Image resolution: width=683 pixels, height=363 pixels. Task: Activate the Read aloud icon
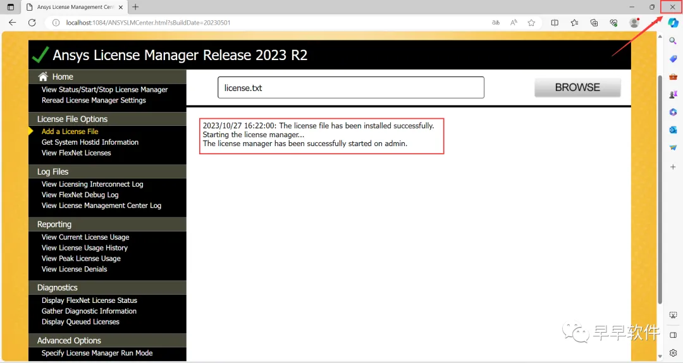click(514, 23)
